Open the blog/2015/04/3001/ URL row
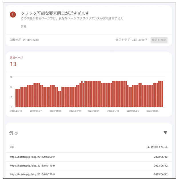Image resolution: width=179 pixels, height=181 pixels. coord(89,157)
